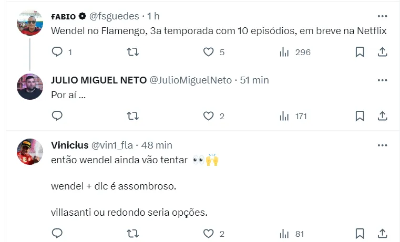Like Julio Miguel Neto's "Por aí" tweet

[209, 116]
